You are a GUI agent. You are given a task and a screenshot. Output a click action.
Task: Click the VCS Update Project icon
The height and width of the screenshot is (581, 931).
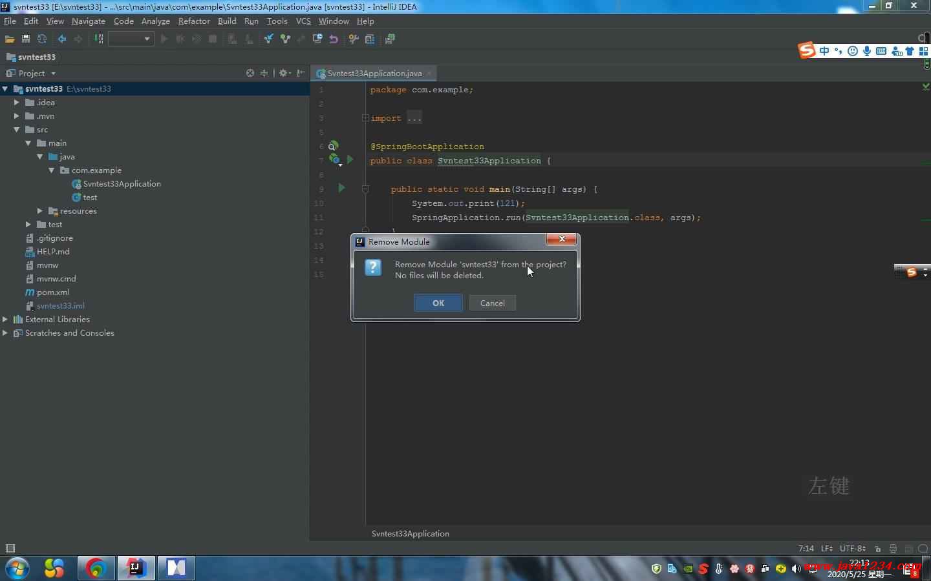tap(268, 39)
